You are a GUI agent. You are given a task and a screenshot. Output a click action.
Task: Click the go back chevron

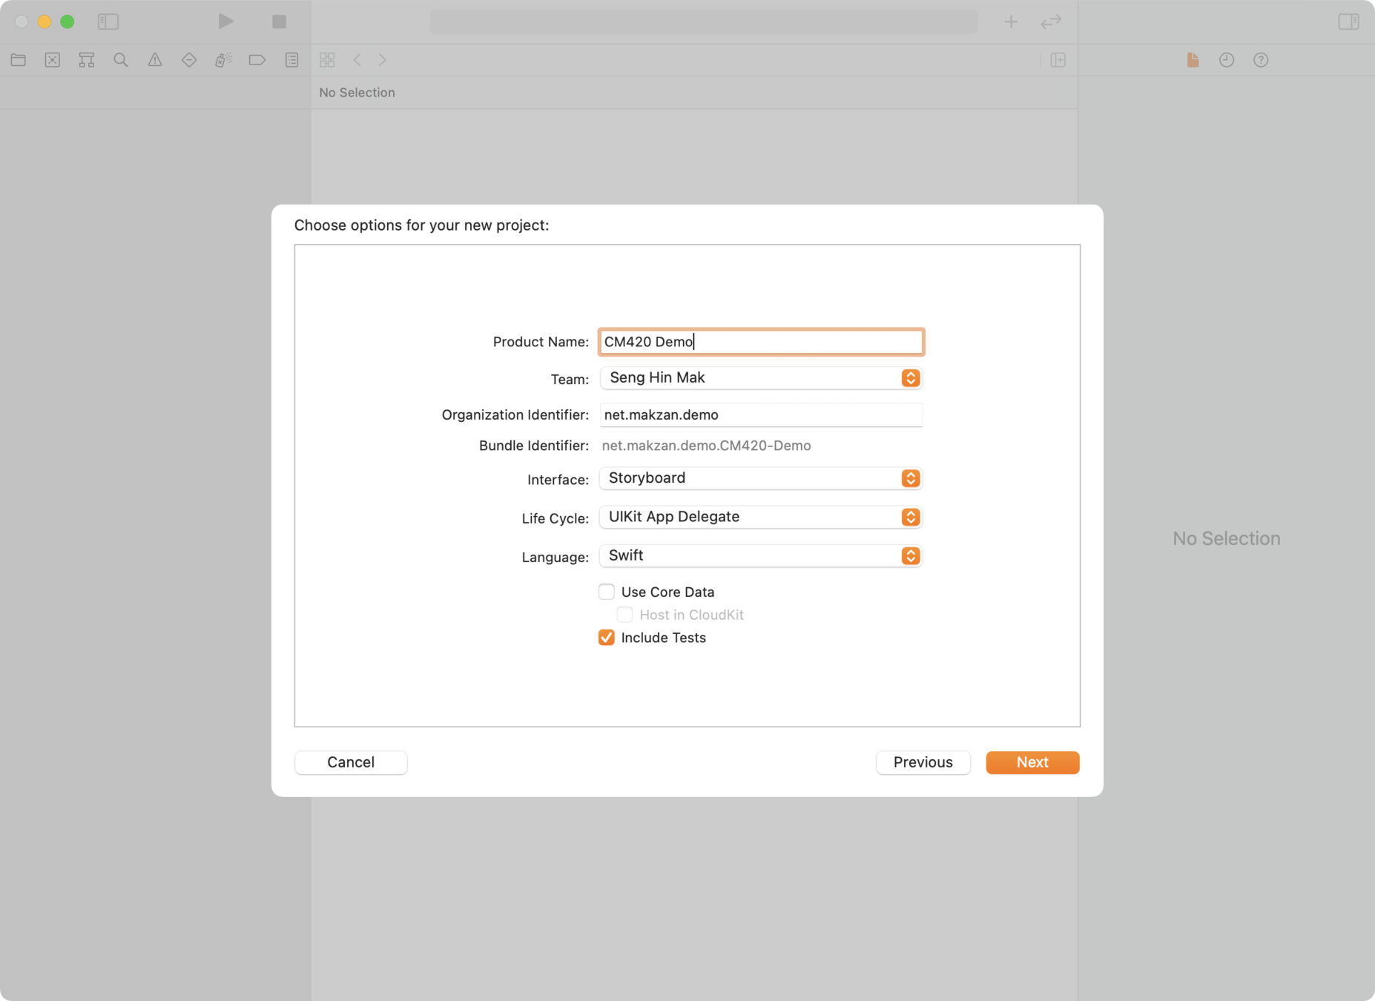[x=357, y=60]
